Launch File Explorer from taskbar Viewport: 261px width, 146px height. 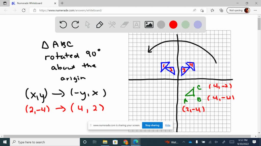(105, 142)
